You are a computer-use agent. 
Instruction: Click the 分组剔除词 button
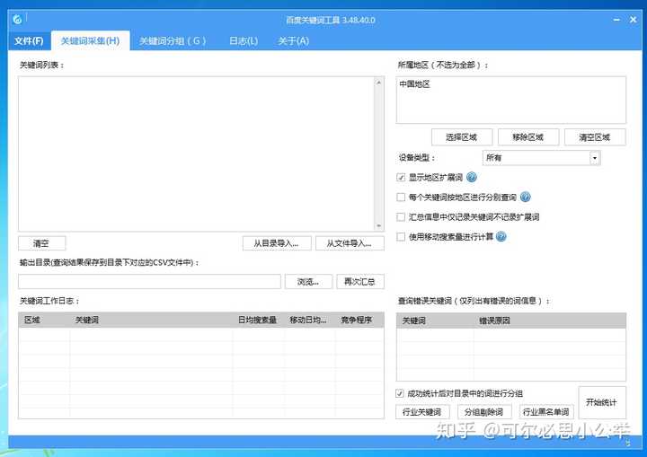coord(484,412)
